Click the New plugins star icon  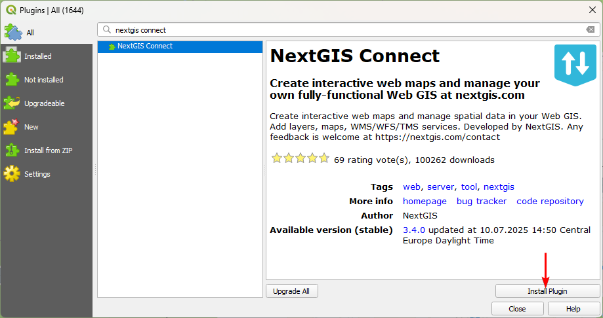coord(13,127)
